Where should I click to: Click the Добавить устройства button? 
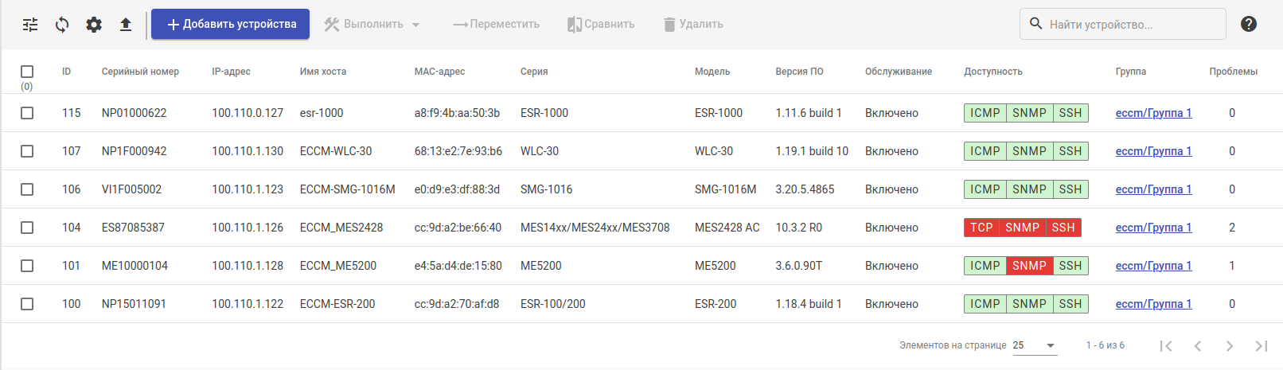click(x=230, y=25)
